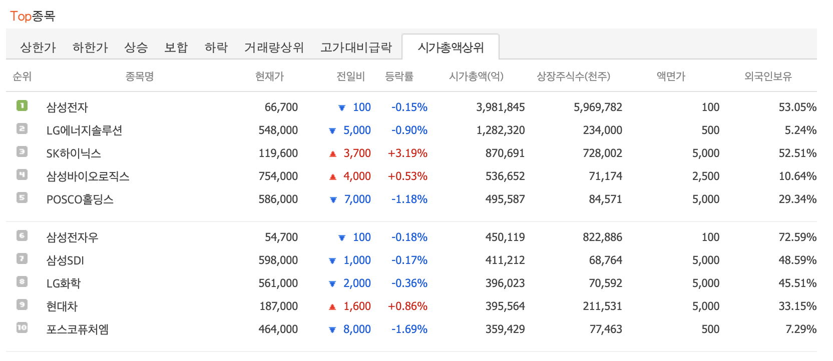833x361 pixels.
Task: Click listed shares value 5,969,782
Action: [598, 107]
